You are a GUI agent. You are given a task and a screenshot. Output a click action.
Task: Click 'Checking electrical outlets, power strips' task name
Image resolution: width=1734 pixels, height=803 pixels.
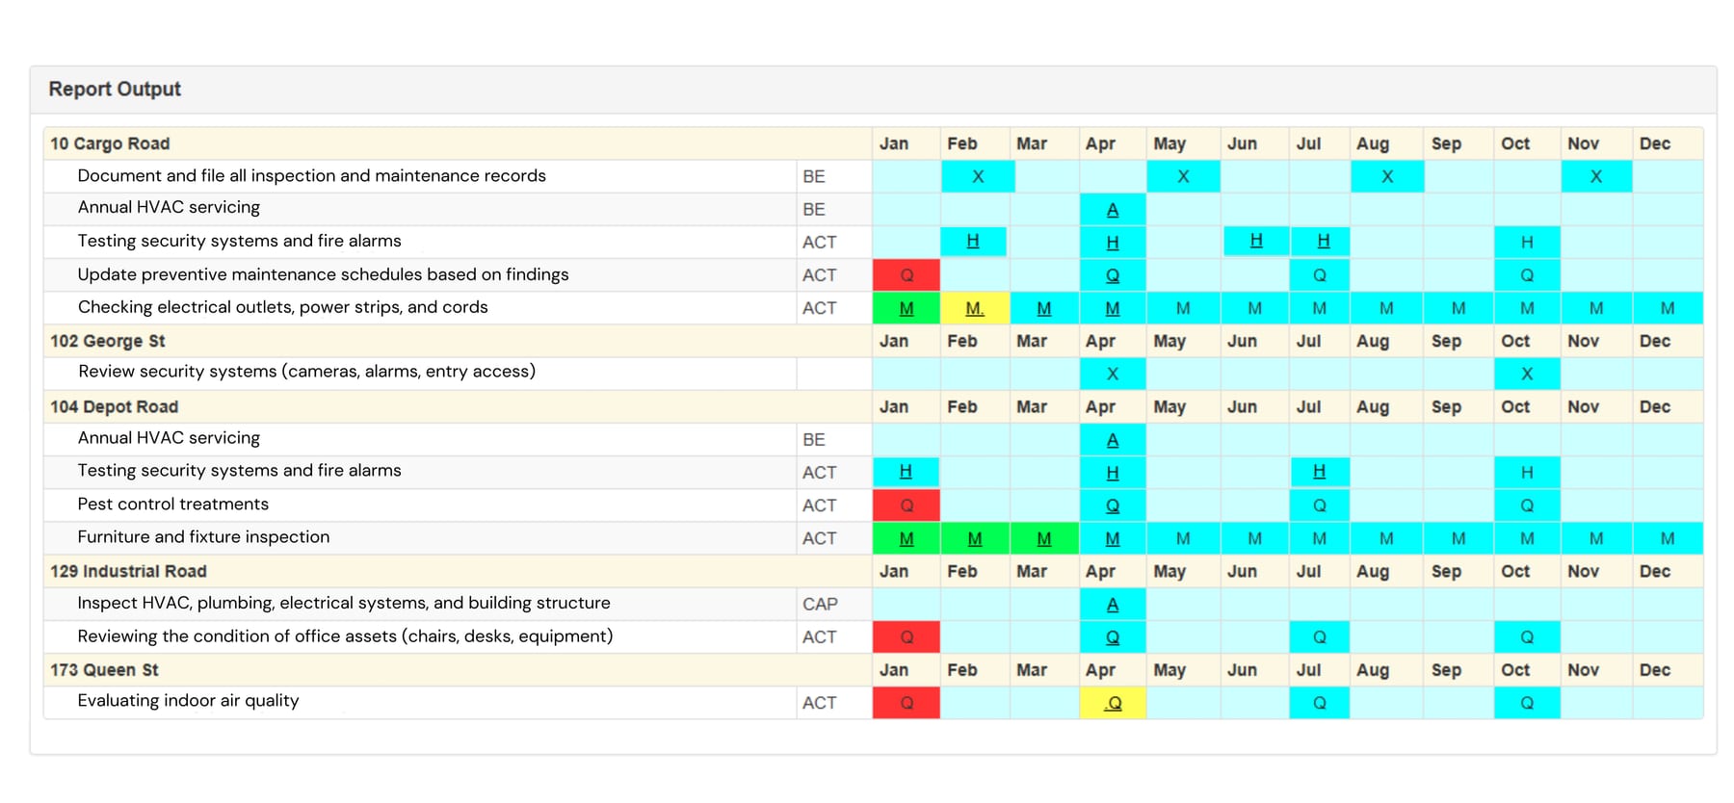click(283, 307)
